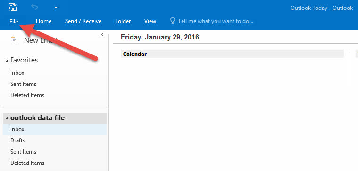The image size is (358, 171).
Task: Click the lightbulb icon beside Tell me
Action: pyautogui.click(x=172, y=21)
